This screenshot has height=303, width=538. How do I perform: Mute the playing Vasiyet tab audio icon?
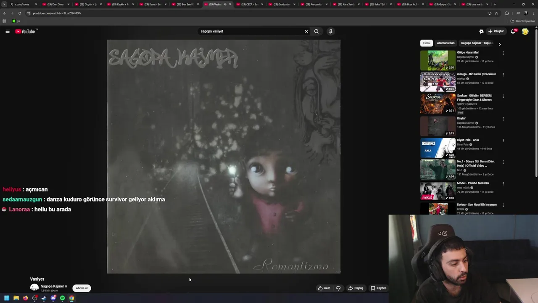[x=225, y=4]
